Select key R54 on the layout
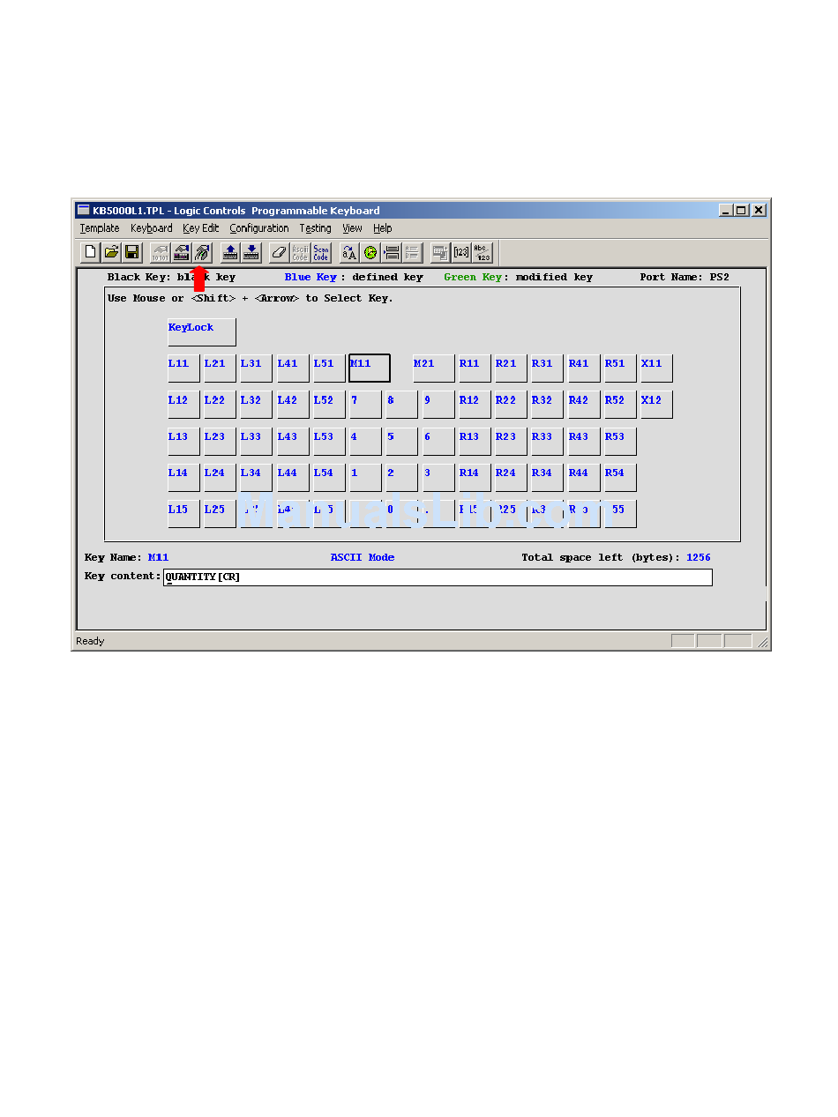Screen dimensions: 838x1117 (x=620, y=477)
